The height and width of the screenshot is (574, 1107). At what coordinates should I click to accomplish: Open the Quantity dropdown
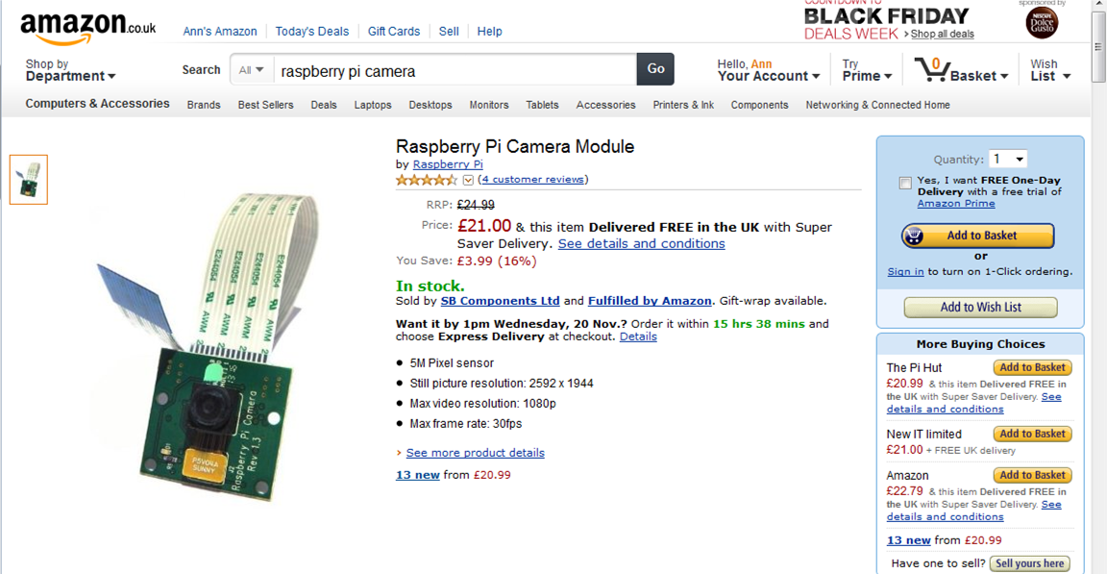[x=1008, y=160]
